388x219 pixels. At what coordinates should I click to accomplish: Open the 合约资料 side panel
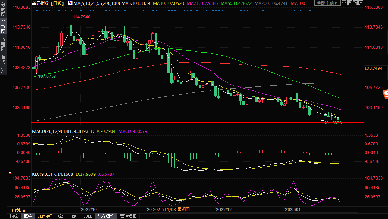[3, 64]
